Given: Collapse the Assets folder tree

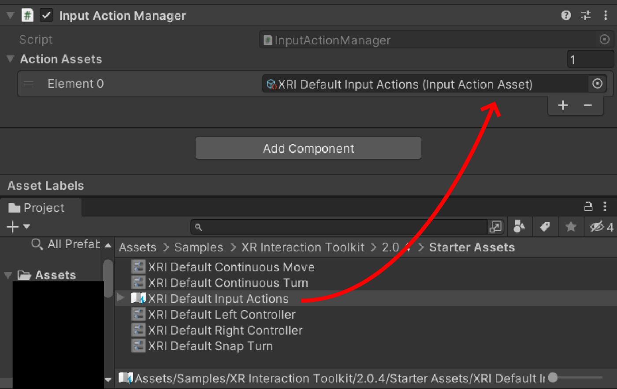Looking at the screenshot, I should tap(8, 275).
